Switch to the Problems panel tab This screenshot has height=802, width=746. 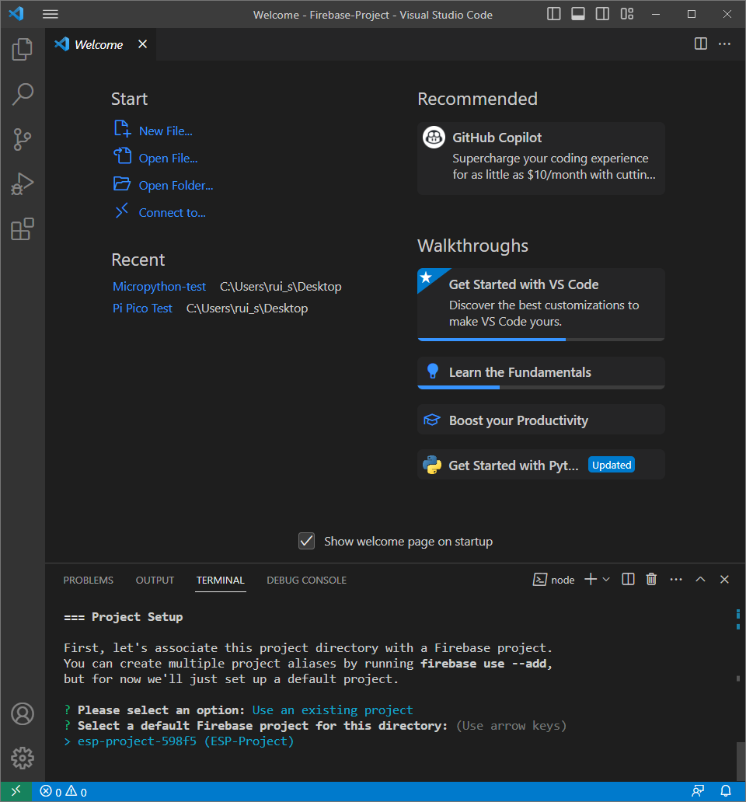coord(89,580)
